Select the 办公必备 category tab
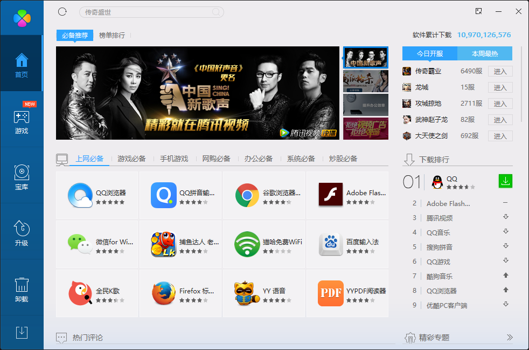 click(x=259, y=159)
